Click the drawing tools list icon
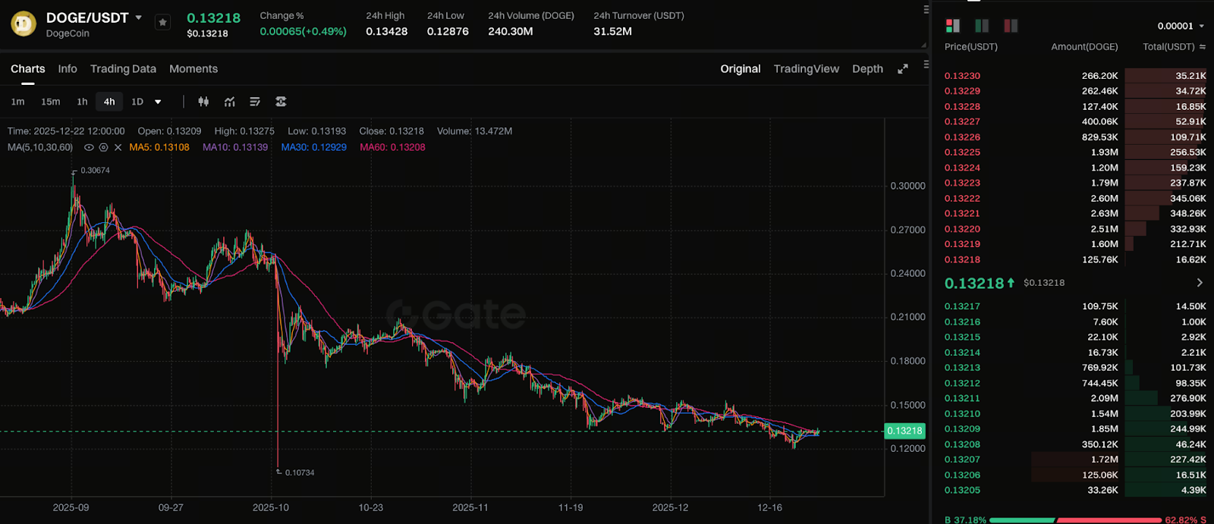 255,102
